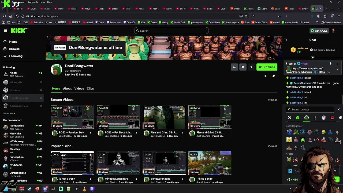Open hyubsama recommended channel
The width and height of the screenshot is (343, 193).
pyautogui.click(x=23, y=166)
